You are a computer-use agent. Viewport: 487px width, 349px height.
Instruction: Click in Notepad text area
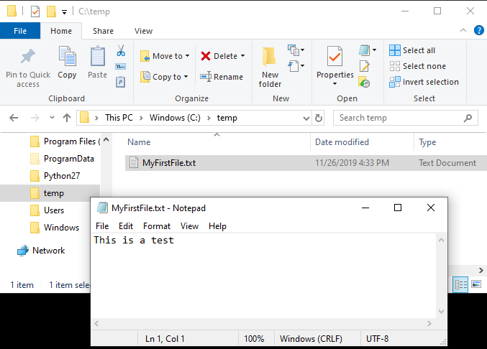[264, 276]
